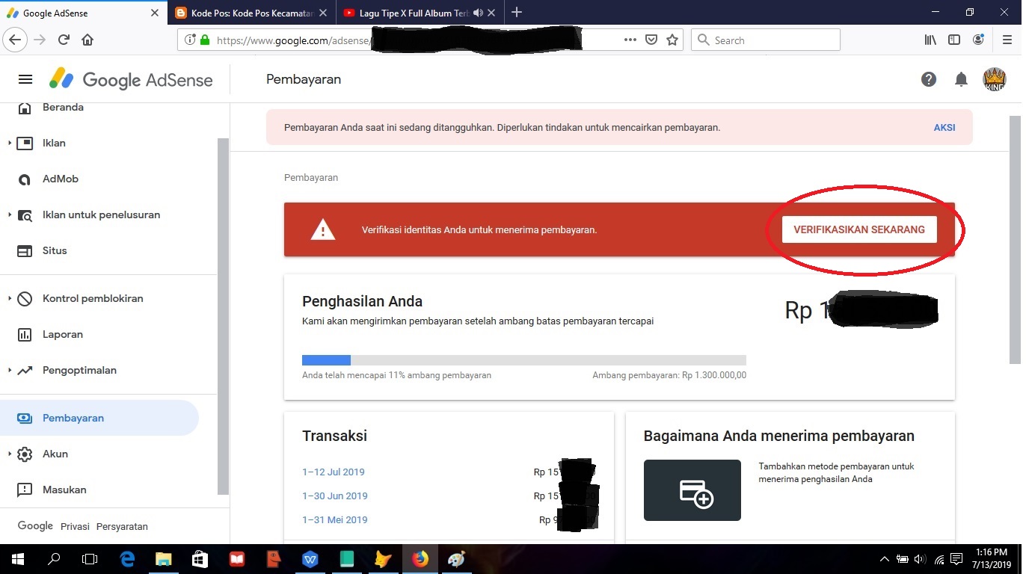Click the Masukan feedback bubble icon
1026x574 pixels.
pos(25,490)
